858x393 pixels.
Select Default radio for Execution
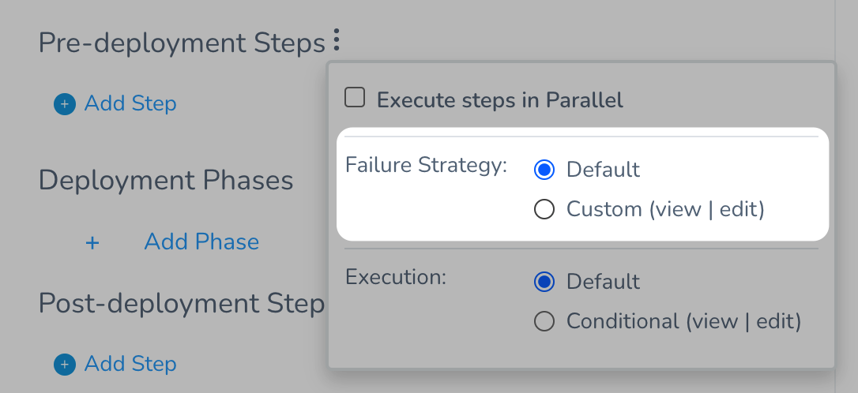544,282
